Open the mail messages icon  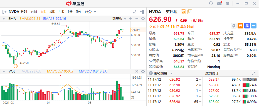(219, 3)
